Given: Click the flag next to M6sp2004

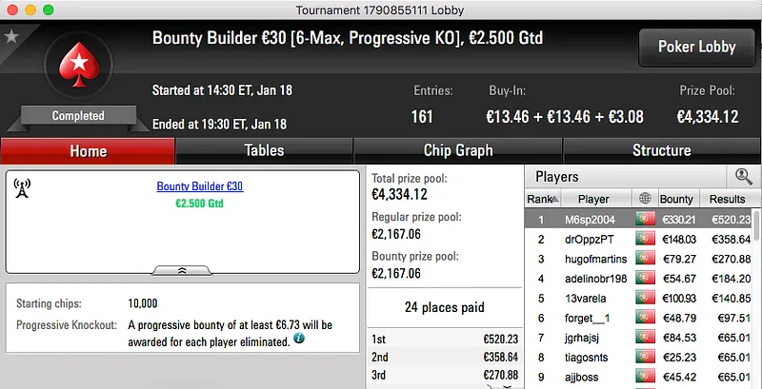Looking at the screenshot, I should pos(646,219).
